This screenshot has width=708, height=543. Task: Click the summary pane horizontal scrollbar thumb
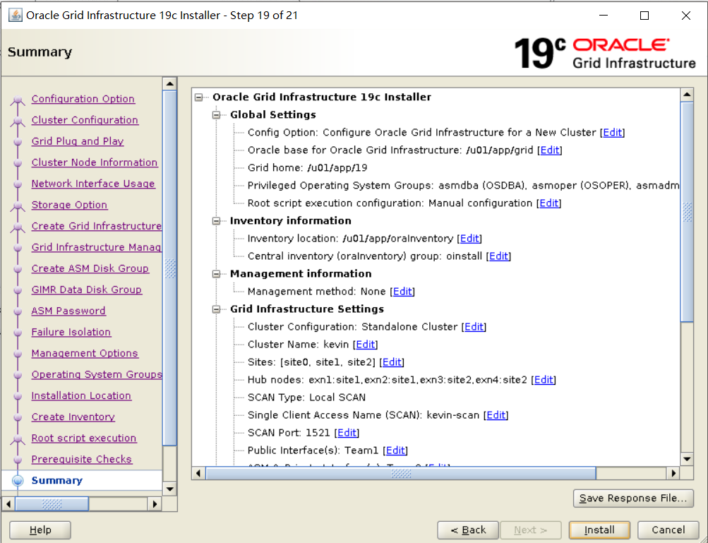coord(401,473)
